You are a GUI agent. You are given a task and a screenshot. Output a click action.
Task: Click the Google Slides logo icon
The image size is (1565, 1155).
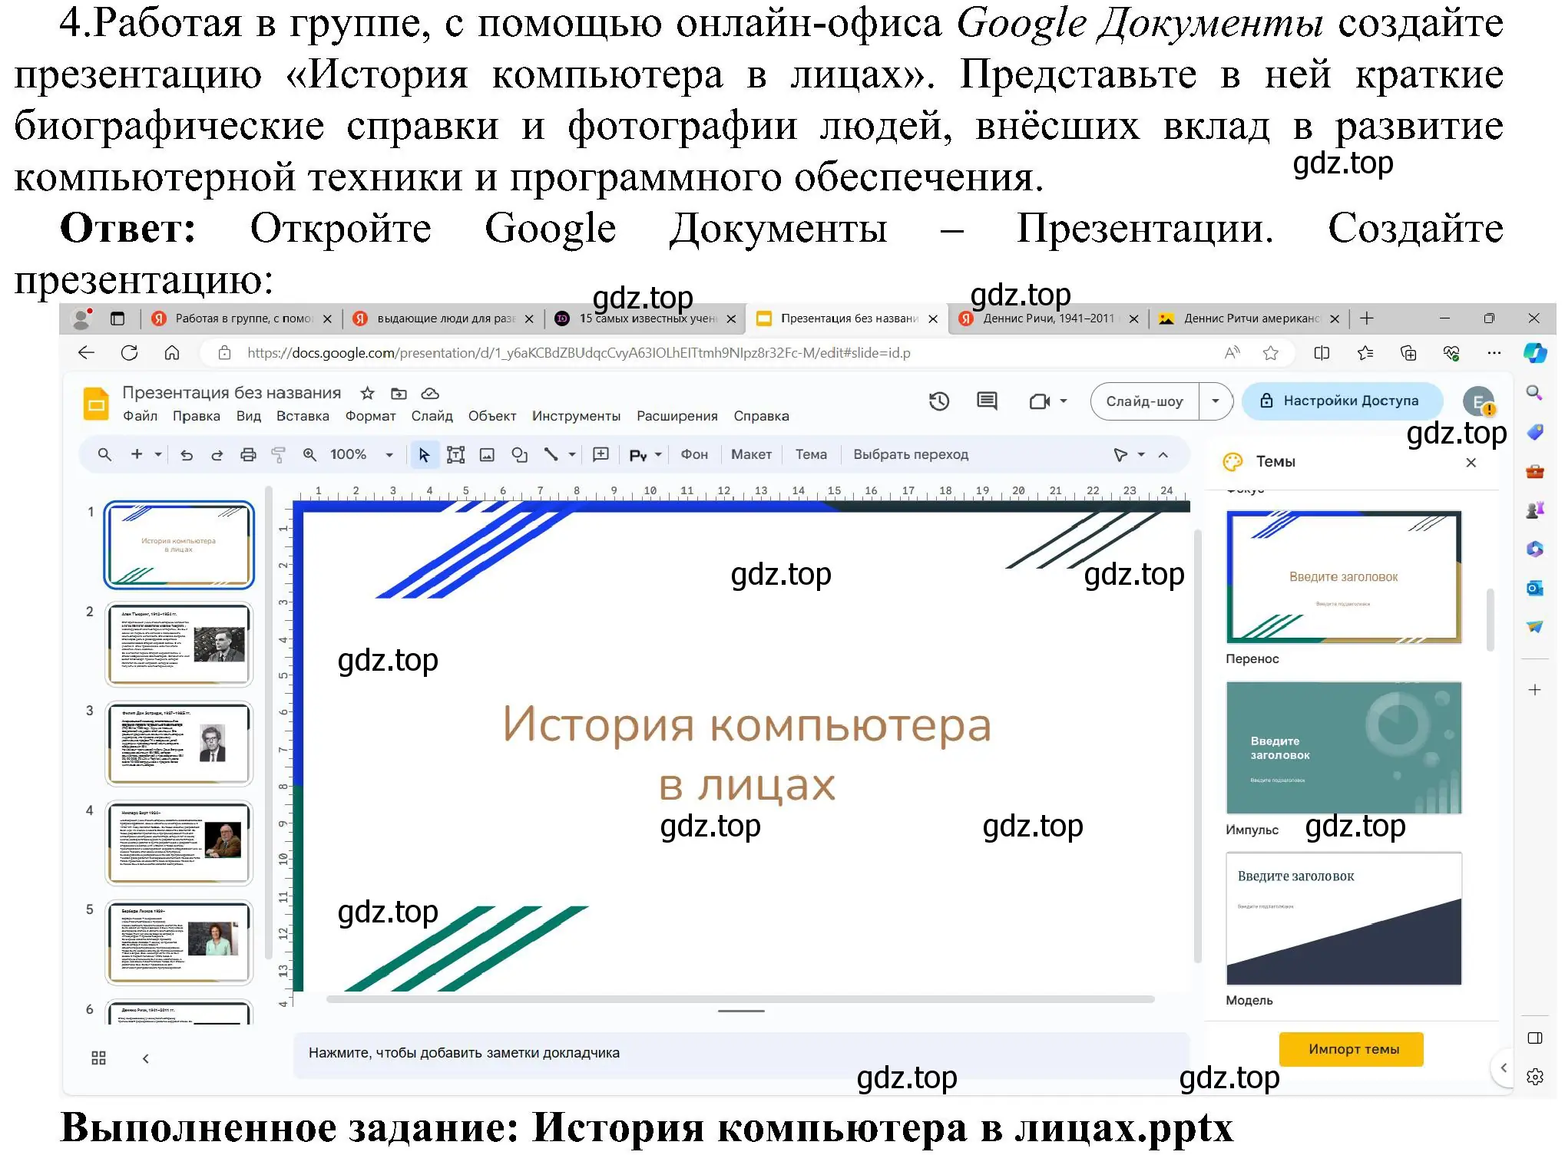click(97, 404)
